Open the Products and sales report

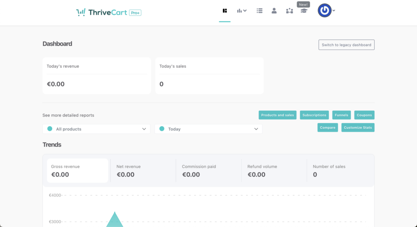pyautogui.click(x=277, y=115)
